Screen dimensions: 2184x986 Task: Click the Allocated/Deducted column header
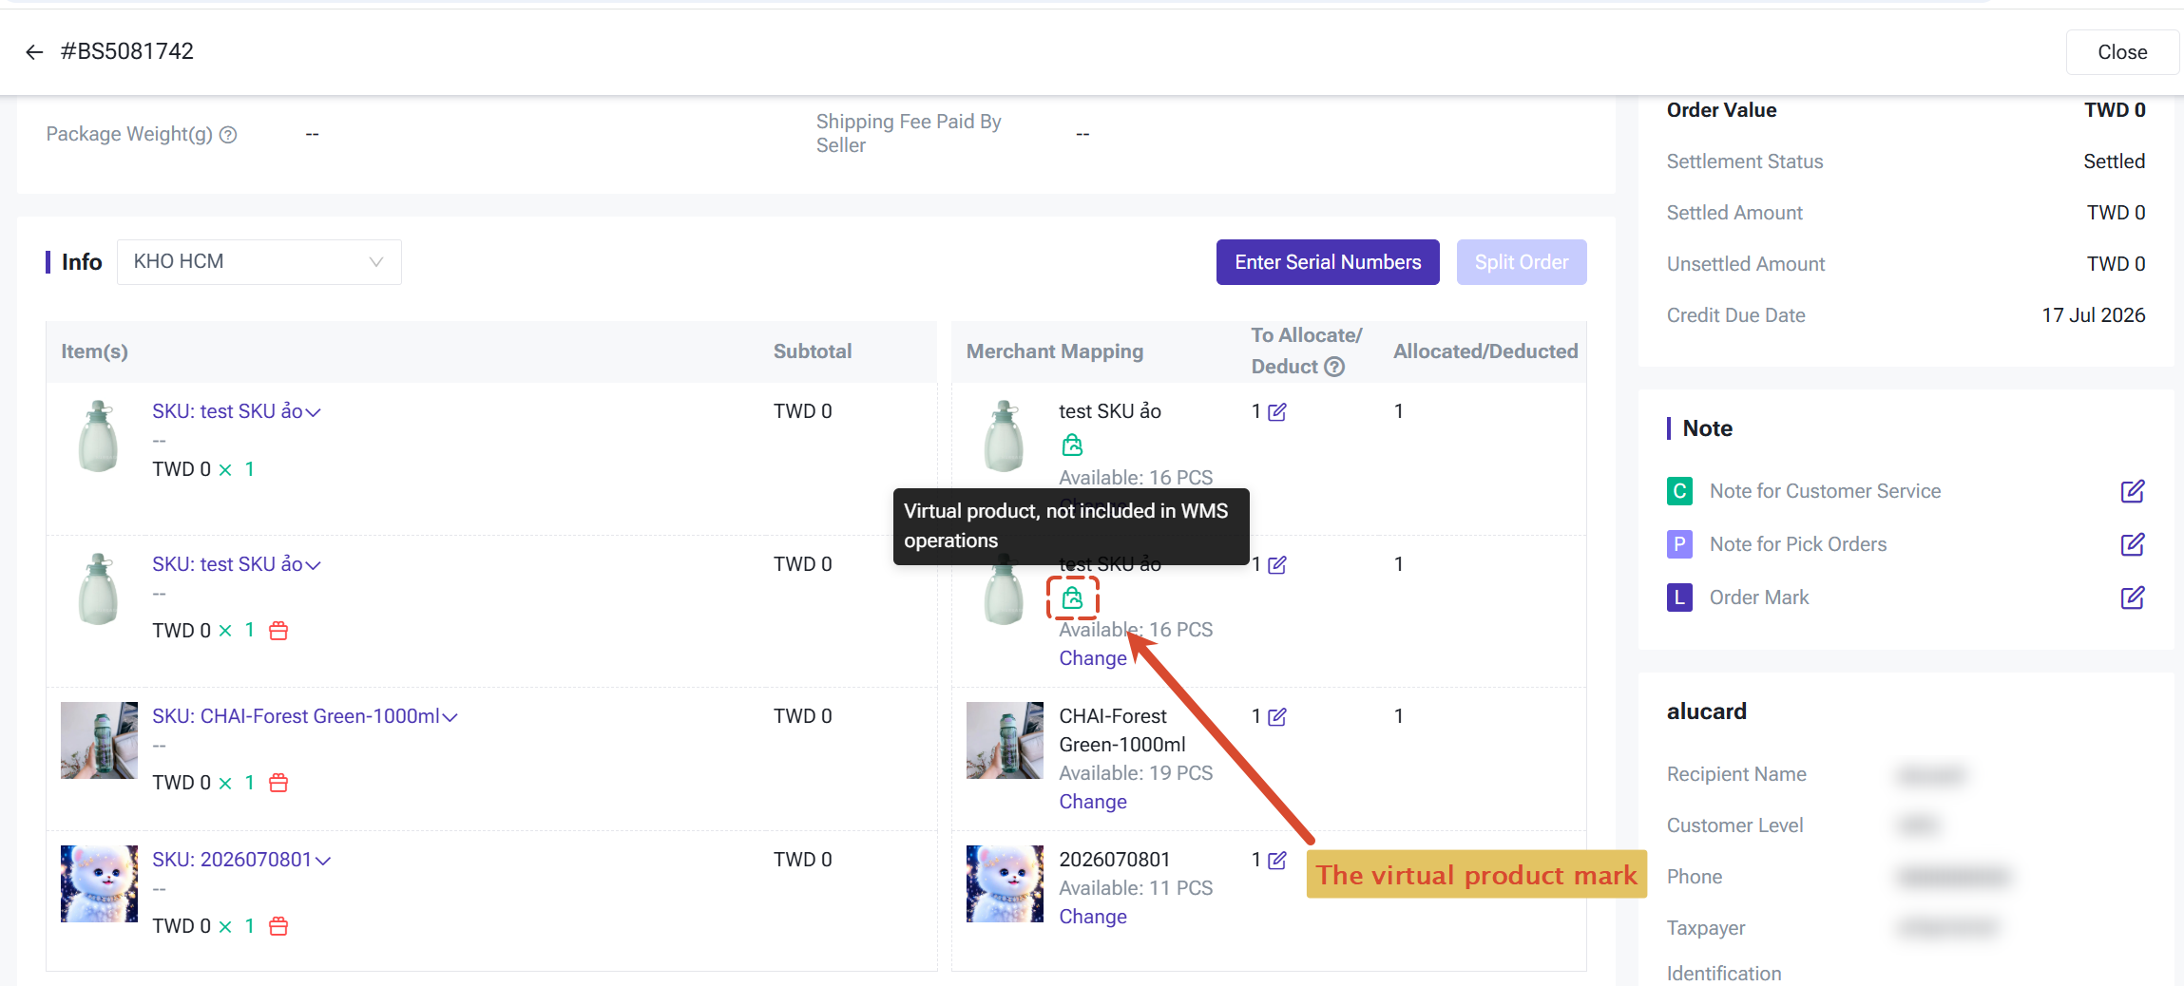pyautogui.click(x=1485, y=351)
